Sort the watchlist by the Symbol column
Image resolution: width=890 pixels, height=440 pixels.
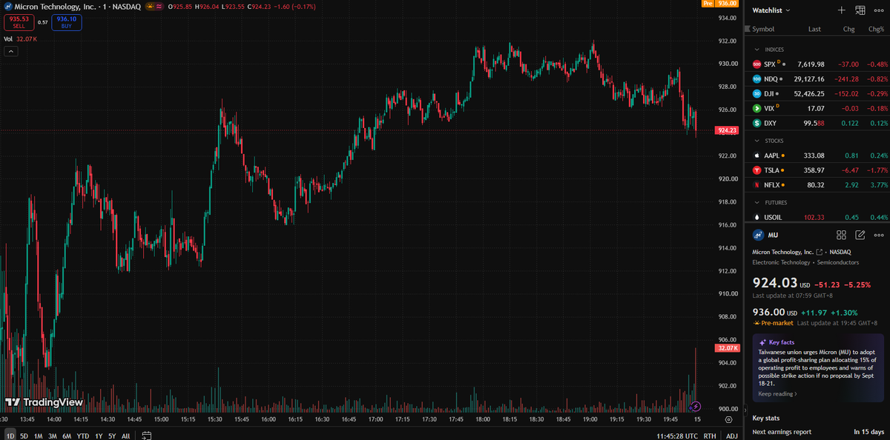(763, 30)
